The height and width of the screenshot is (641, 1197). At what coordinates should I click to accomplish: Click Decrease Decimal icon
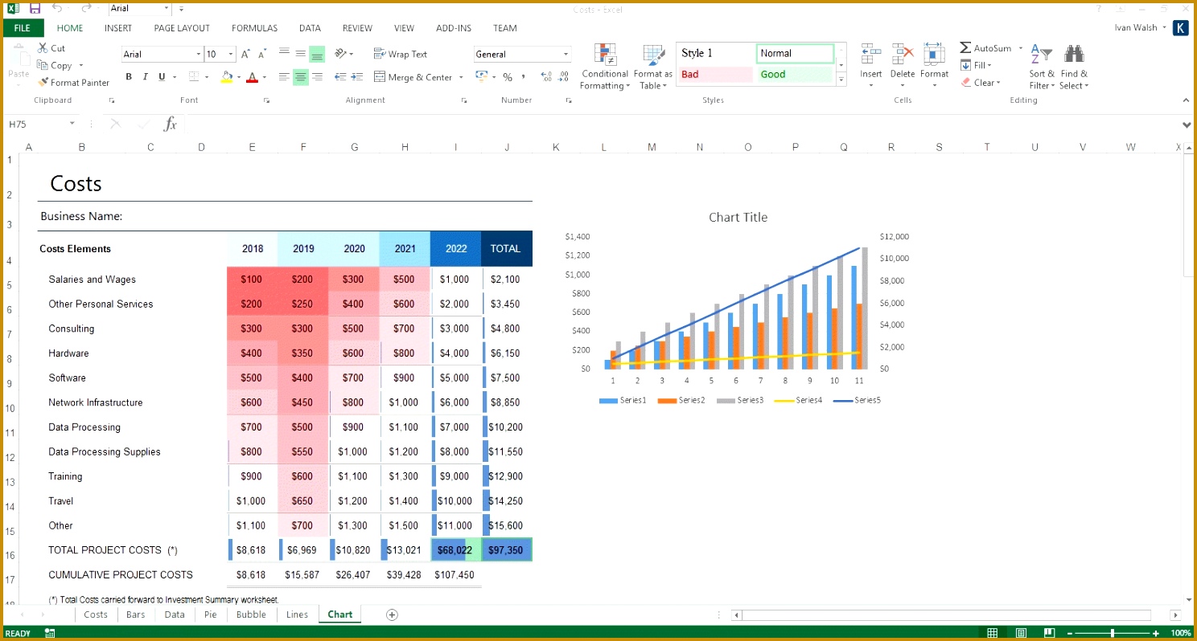[x=563, y=77]
